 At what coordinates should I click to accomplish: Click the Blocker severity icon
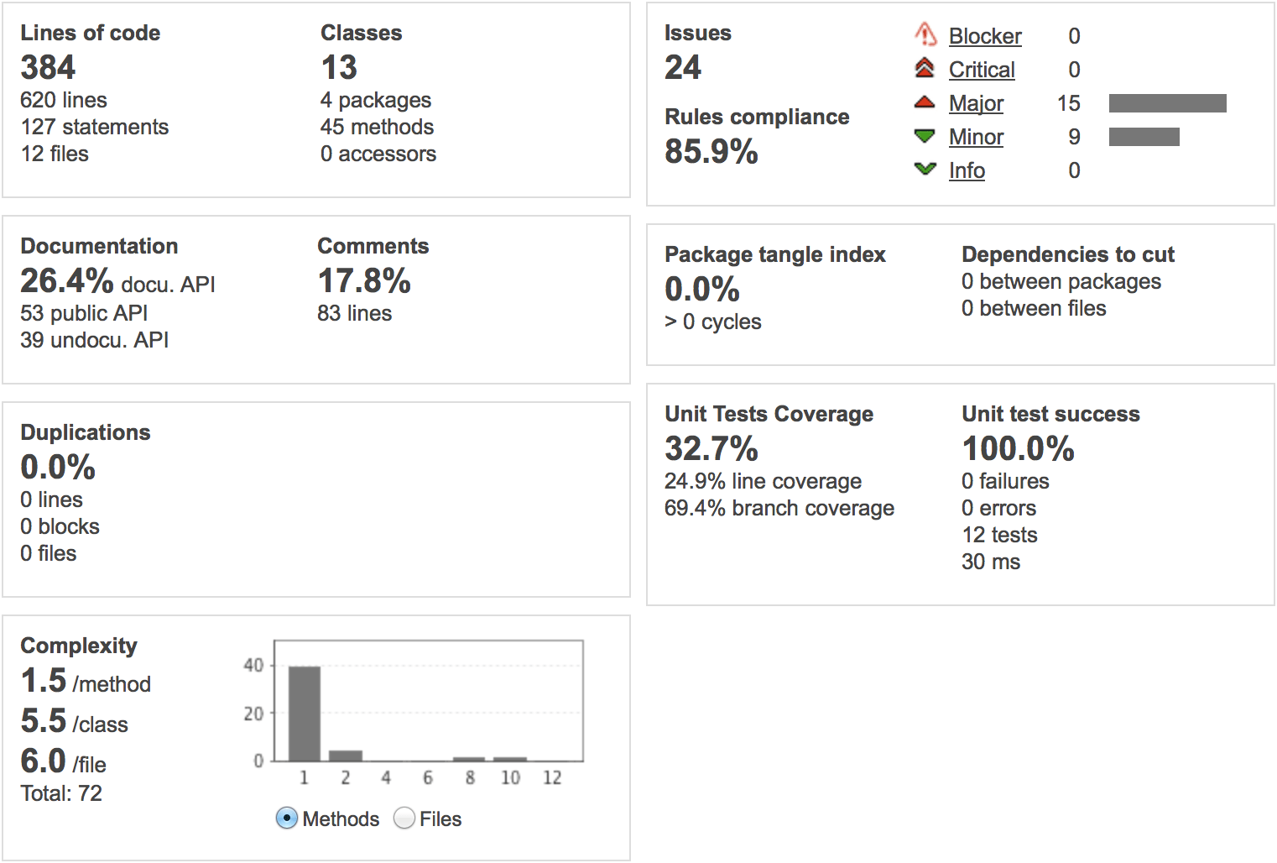pos(925,35)
